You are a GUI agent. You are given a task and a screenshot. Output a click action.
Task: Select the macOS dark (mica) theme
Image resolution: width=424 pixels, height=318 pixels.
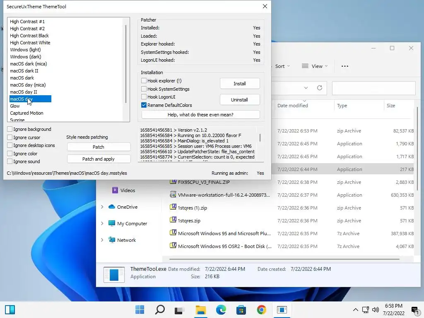coord(29,64)
